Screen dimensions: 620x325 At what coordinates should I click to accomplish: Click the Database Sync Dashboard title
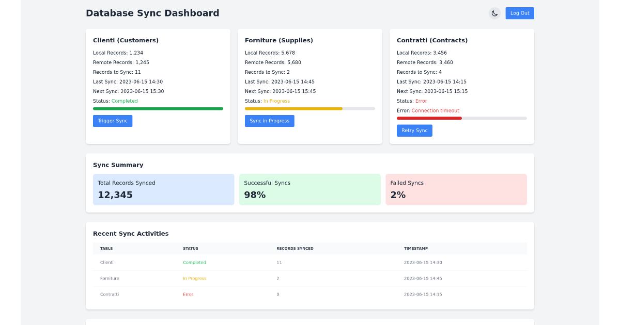[153, 13]
